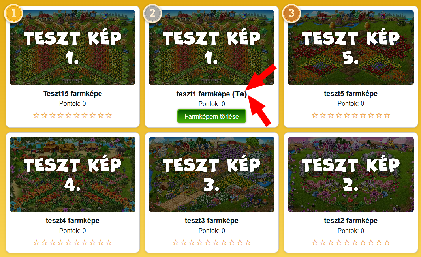Click the Farmképem törlése button
Viewport: 421px width, 257px height.
212,116
